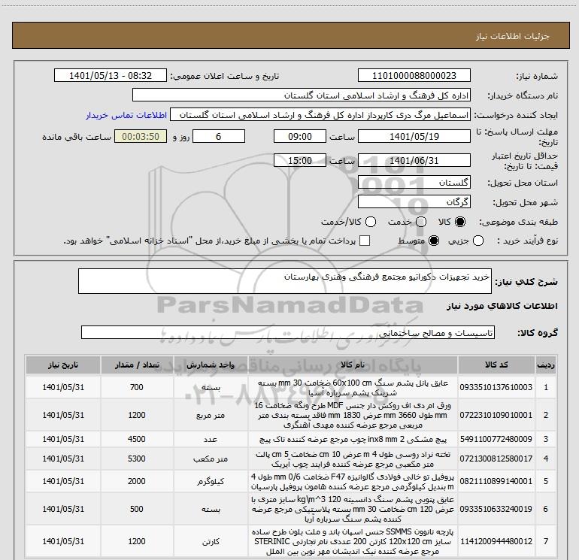
Task: Click the delivery province field گلستان
Action: point(414,183)
